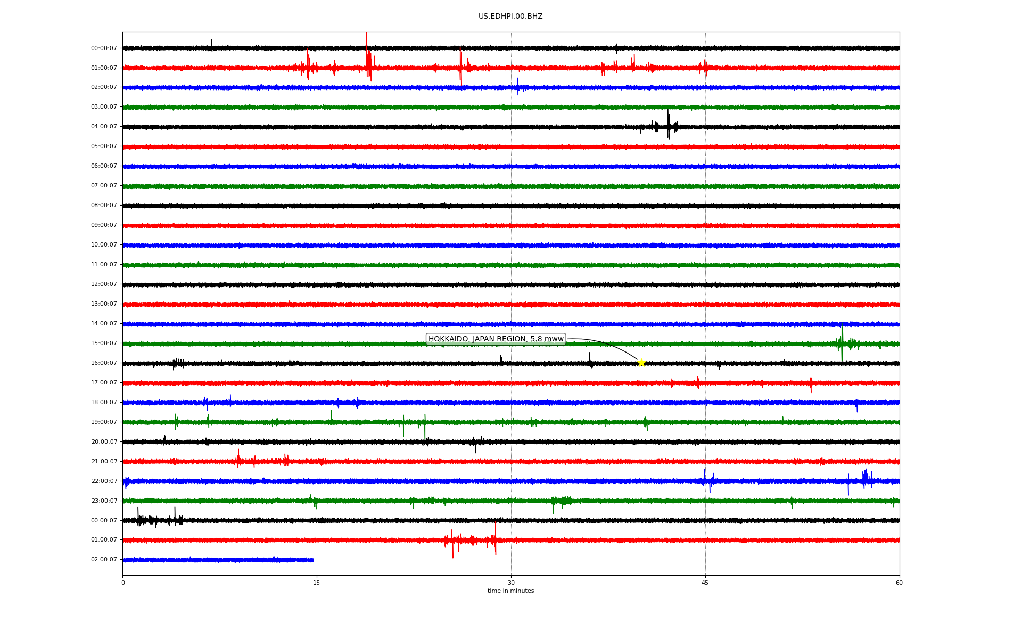The height and width of the screenshot is (639, 1022).
Task: Click the top 01:00:07 time label
Action: click(x=104, y=68)
